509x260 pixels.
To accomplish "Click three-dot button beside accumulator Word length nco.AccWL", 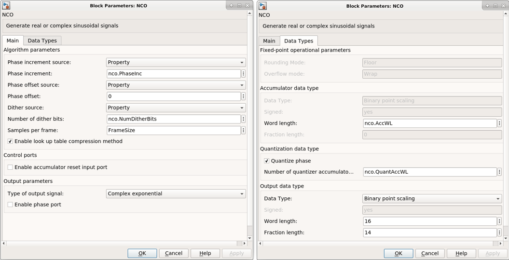I will 499,123.
